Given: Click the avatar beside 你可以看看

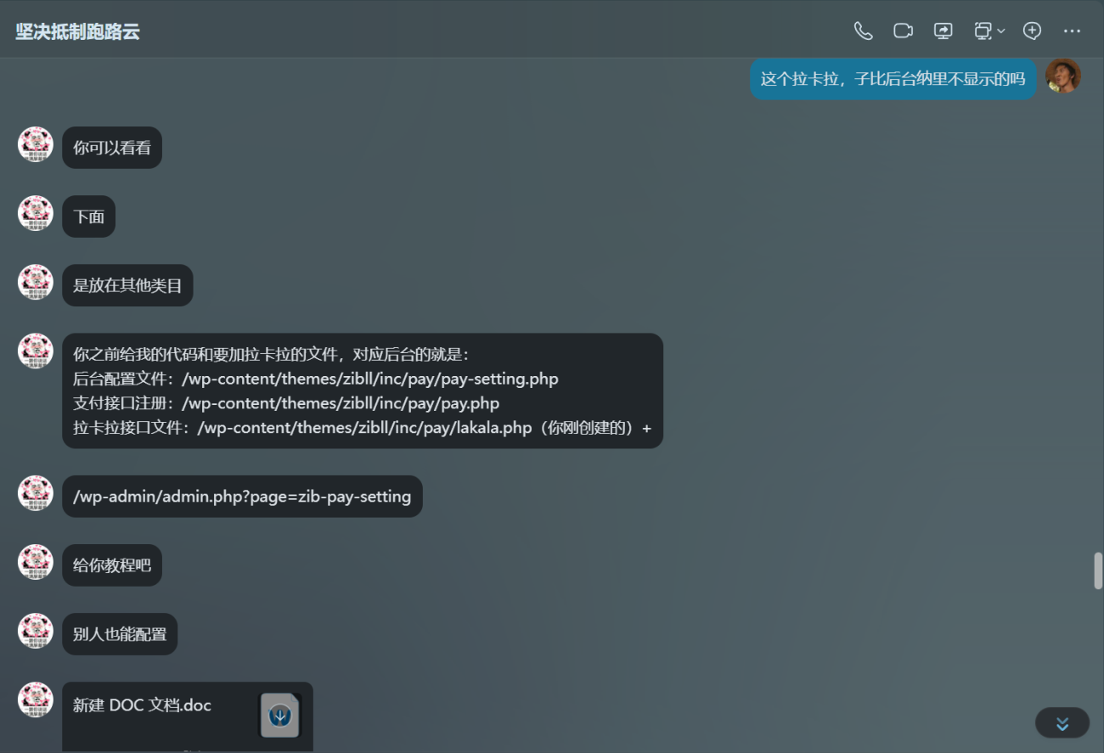Looking at the screenshot, I should pos(36,144).
